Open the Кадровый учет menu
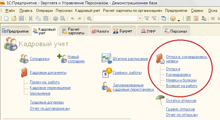220x120 pixels. pos(87,11)
